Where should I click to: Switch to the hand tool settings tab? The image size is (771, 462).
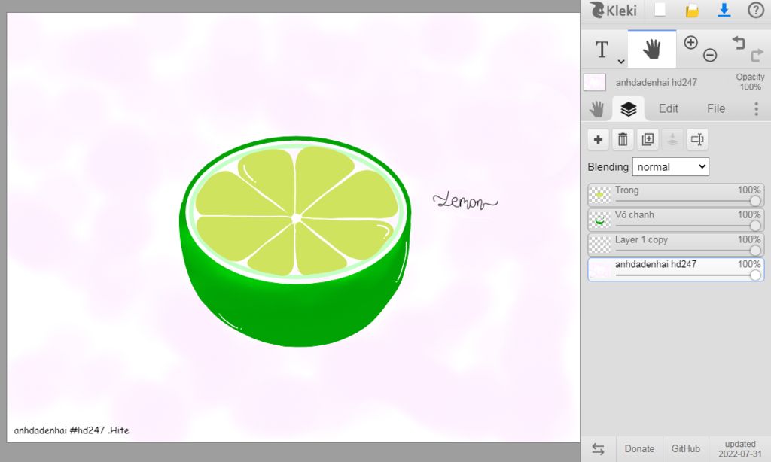[x=596, y=108]
